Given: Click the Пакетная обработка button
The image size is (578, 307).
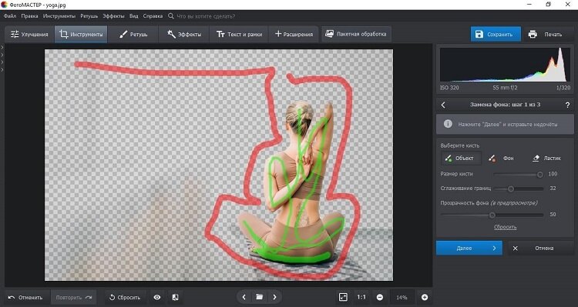Looking at the screenshot, I should pos(356,34).
